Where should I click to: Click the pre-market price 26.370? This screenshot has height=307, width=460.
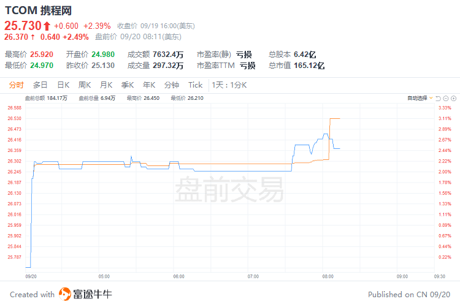[x=16, y=37]
